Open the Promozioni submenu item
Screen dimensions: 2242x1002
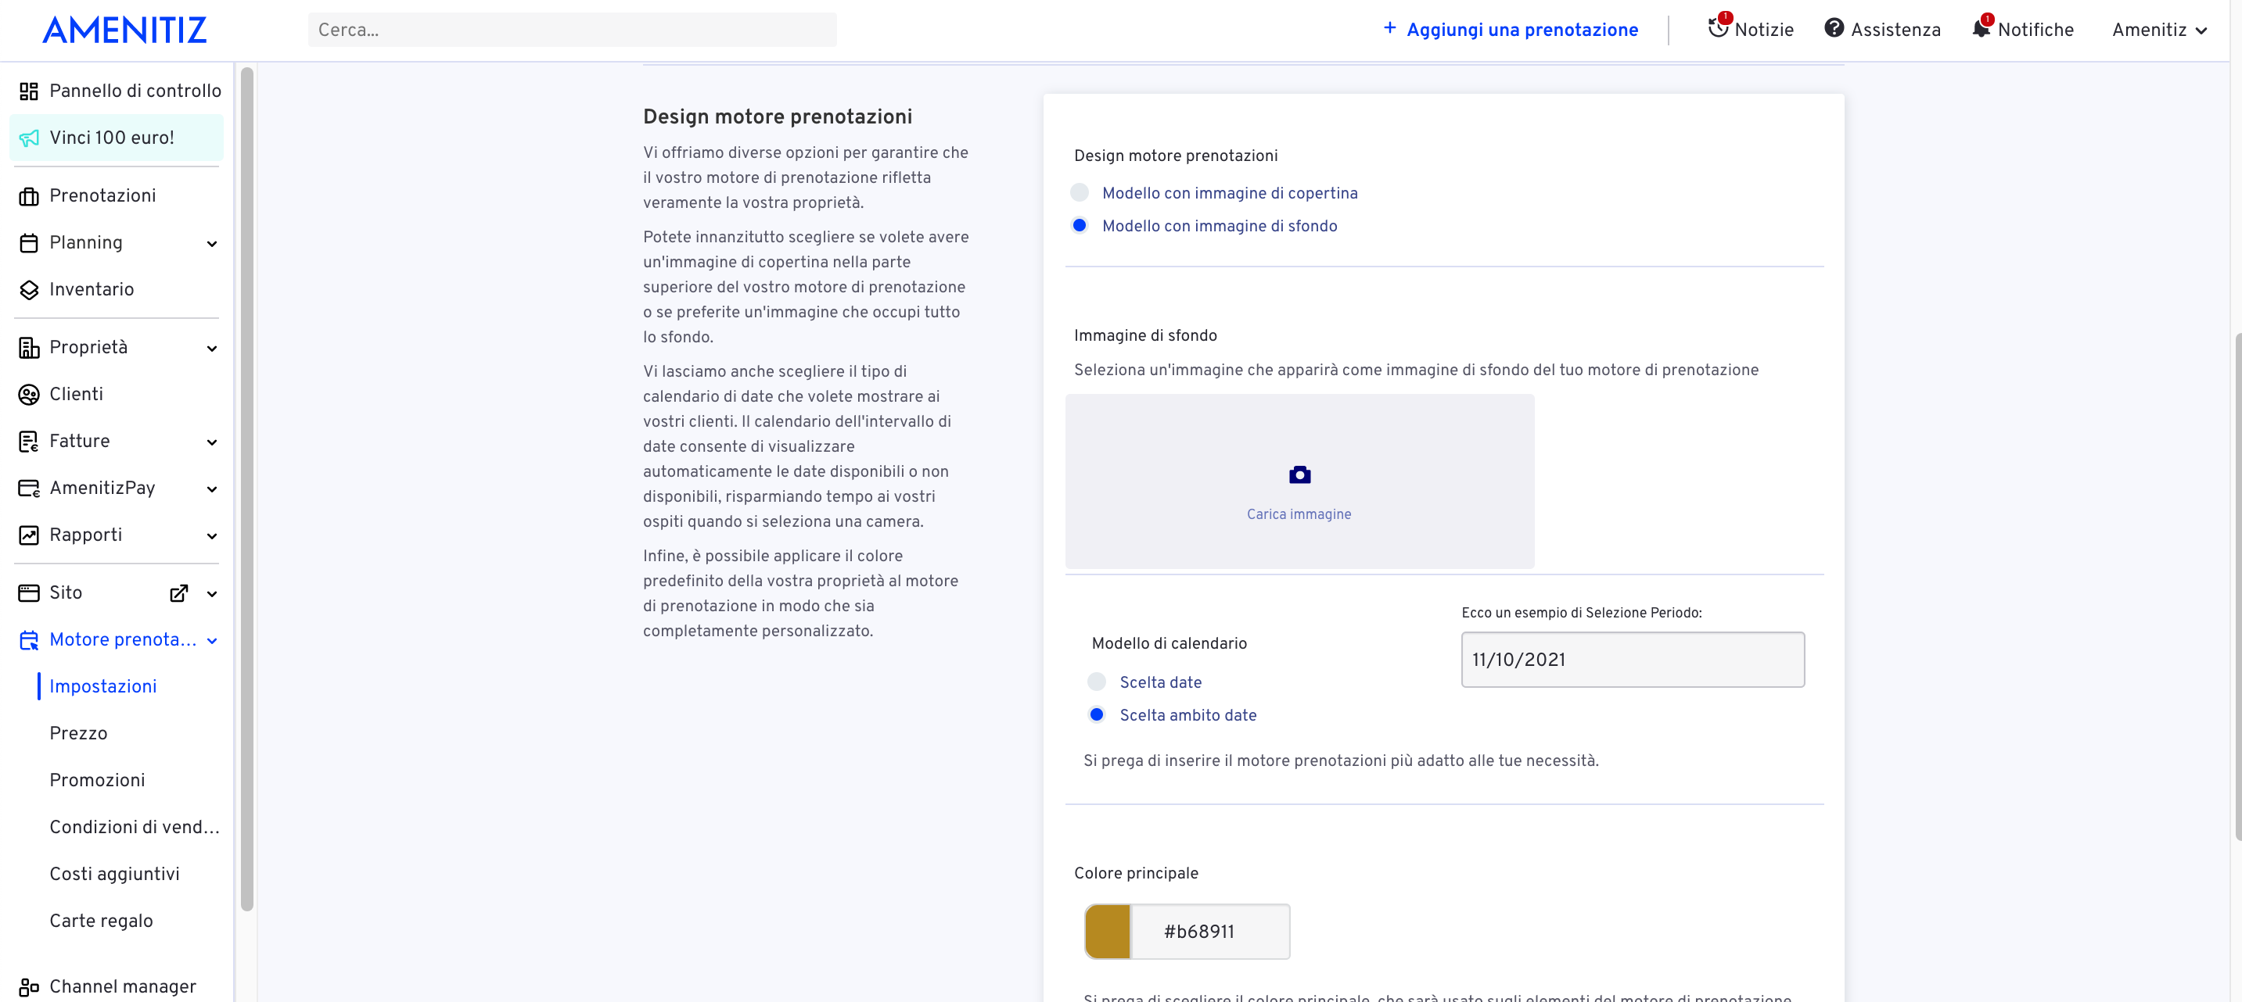[x=98, y=780]
